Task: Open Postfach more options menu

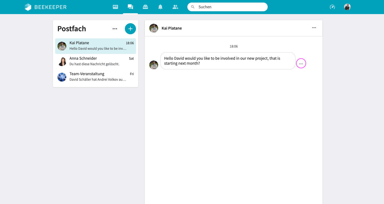Action: (x=115, y=29)
